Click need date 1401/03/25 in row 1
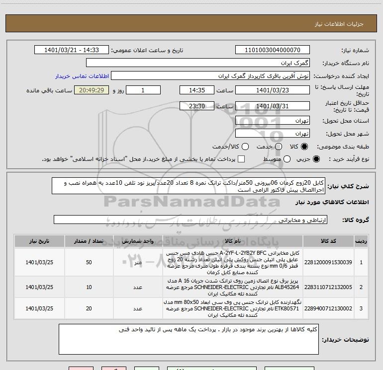This screenshot has width=383, height=370. (39, 262)
